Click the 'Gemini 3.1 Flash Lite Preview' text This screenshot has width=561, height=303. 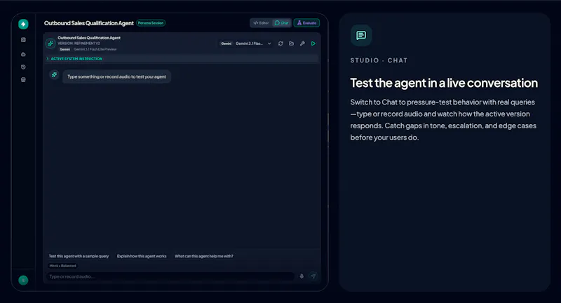(95, 49)
